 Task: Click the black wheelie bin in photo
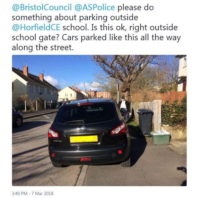click(x=145, y=122)
